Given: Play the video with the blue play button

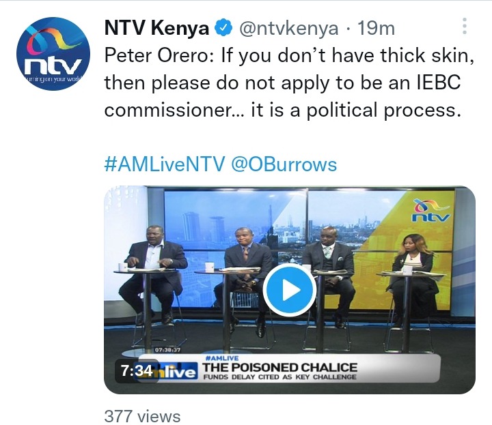Looking at the screenshot, I should point(290,290).
